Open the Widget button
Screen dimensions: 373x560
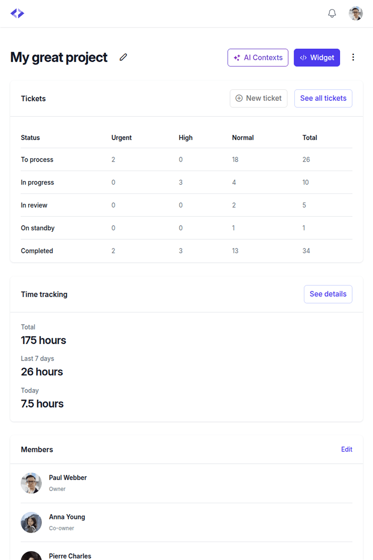[x=317, y=58]
